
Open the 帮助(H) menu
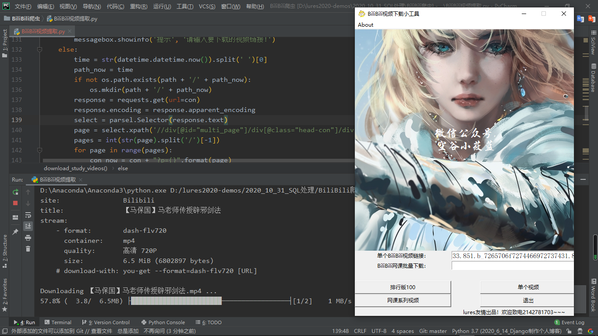(255, 7)
